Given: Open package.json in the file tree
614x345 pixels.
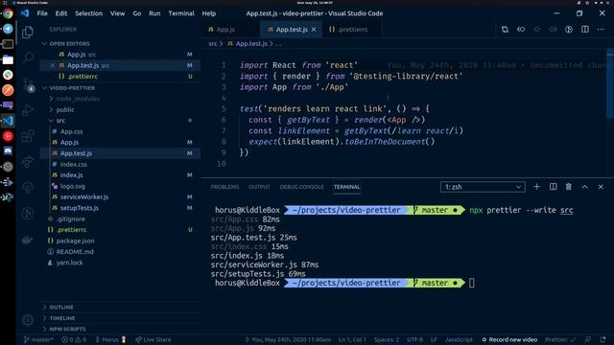Looking at the screenshot, I should click(75, 241).
